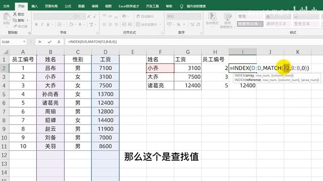Switch to the Data tab
The height and width of the screenshot is (181, 323).
click(x=81, y=6)
